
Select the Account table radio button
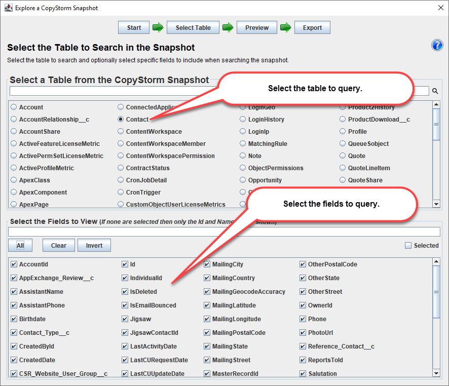(x=14, y=107)
